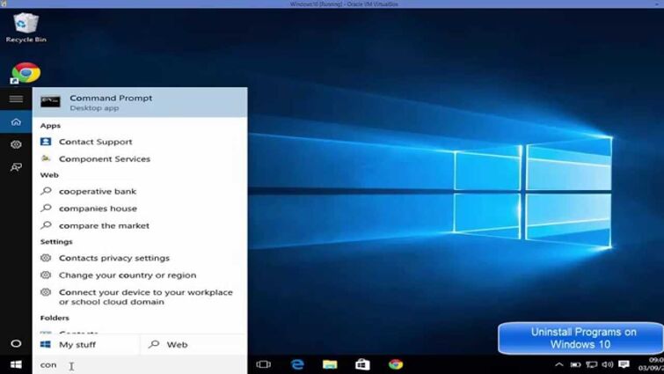The width and height of the screenshot is (664, 374).
Task: Open File Explorer from the taskbar
Action: pos(330,364)
